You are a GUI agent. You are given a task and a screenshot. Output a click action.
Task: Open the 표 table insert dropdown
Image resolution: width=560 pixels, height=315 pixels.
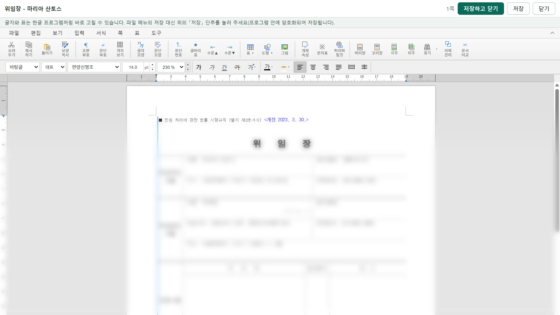coord(250,49)
